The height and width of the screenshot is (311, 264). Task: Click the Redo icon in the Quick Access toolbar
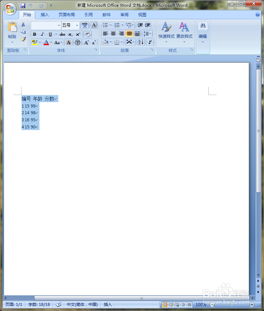point(41,5)
